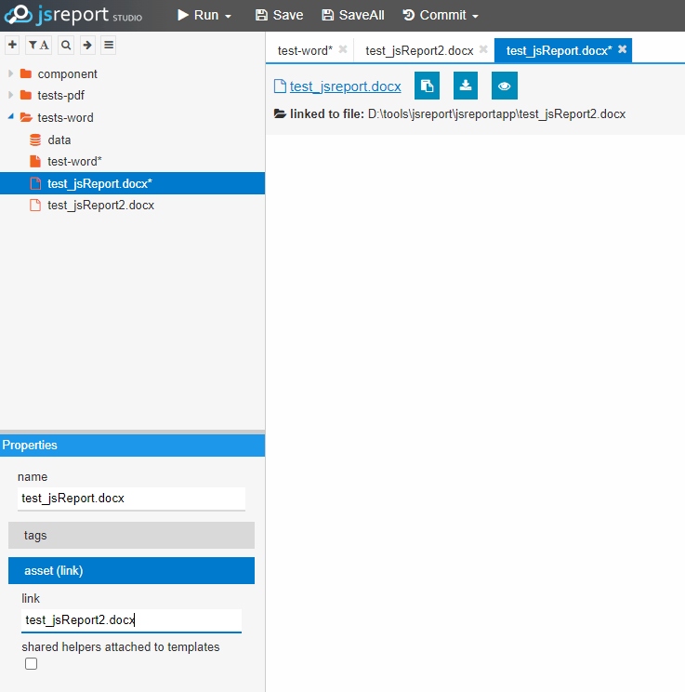Select the tests-word open folder icon
This screenshot has height=692, width=685.
(x=26, y=117)
